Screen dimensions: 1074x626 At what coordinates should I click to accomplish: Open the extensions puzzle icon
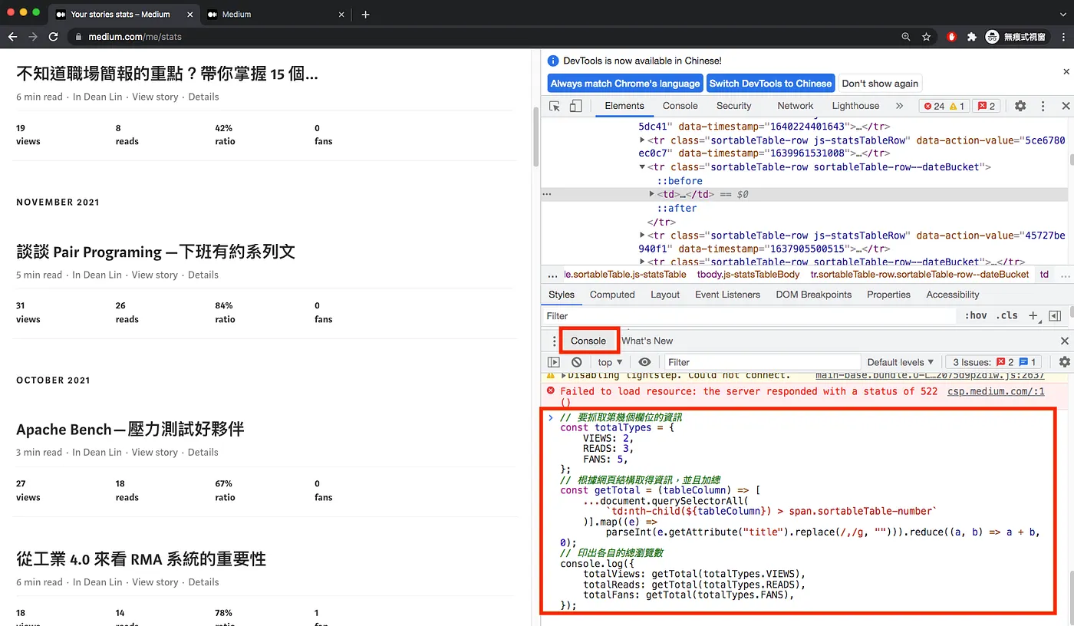coord(971,36)
